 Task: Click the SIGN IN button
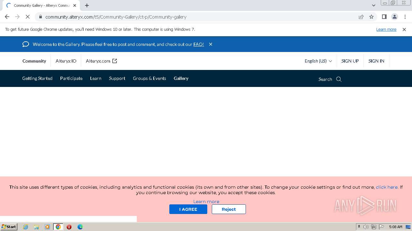pos(376,61)
